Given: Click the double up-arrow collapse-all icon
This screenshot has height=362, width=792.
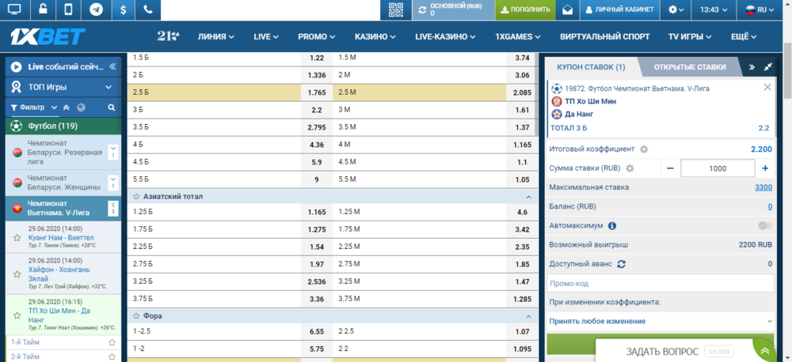Looking at the screenshot, I should click(66, 107).
